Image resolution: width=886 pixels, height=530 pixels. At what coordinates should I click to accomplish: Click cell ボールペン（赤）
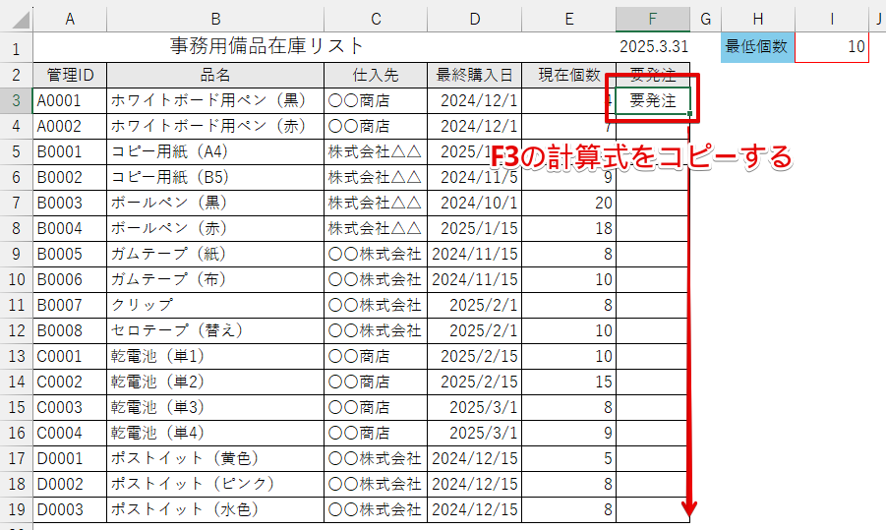(215, 228)
